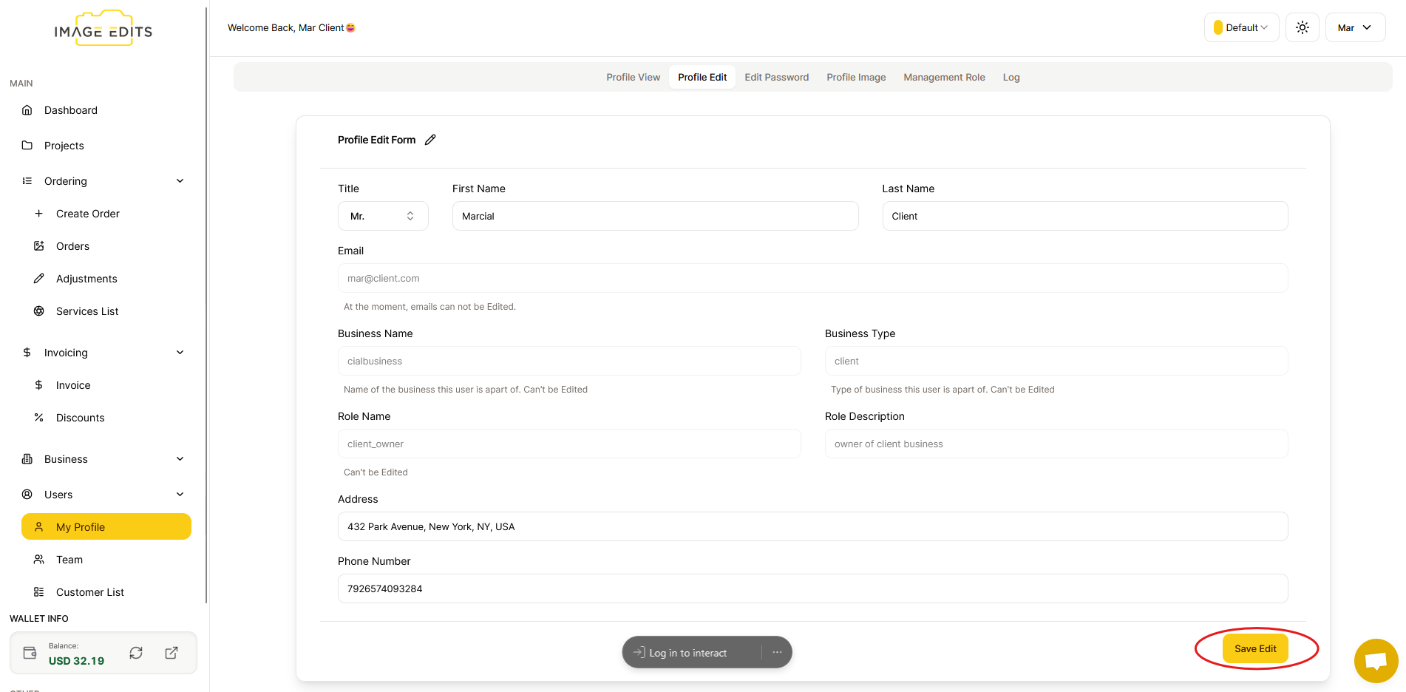
Task: Click Log in to interact button
Action: click(x=687, y=653)
